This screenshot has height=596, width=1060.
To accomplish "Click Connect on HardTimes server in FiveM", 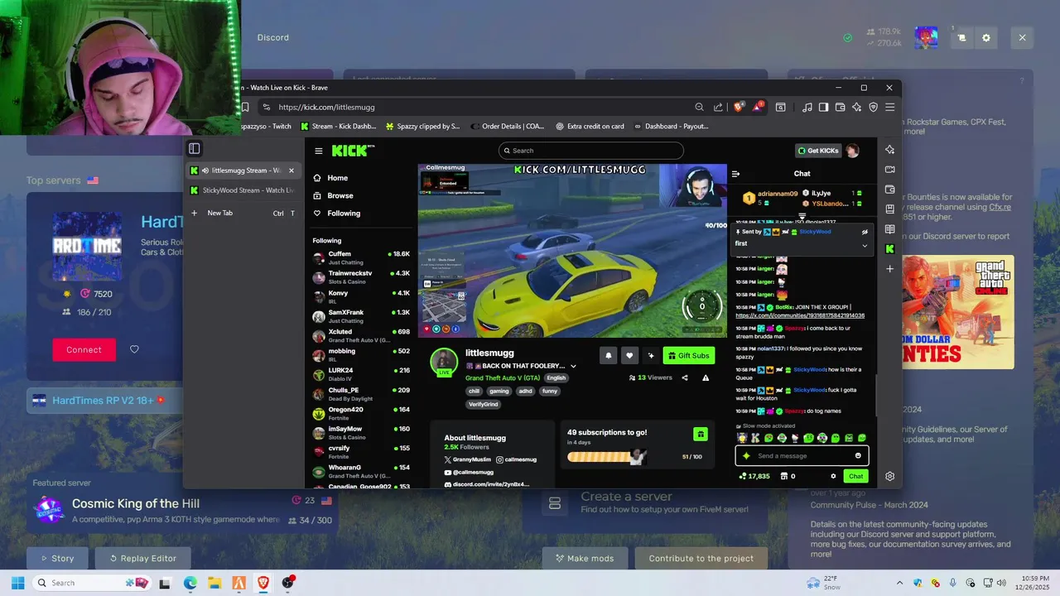I will 84,349.
